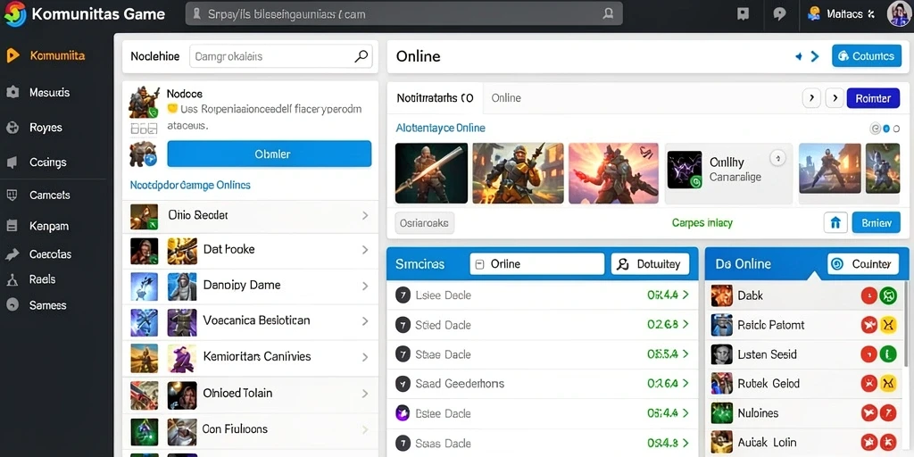Screen dimensions: 914x457
Task: Open the bookmark icon in top bar
Action: coord(743,14)
